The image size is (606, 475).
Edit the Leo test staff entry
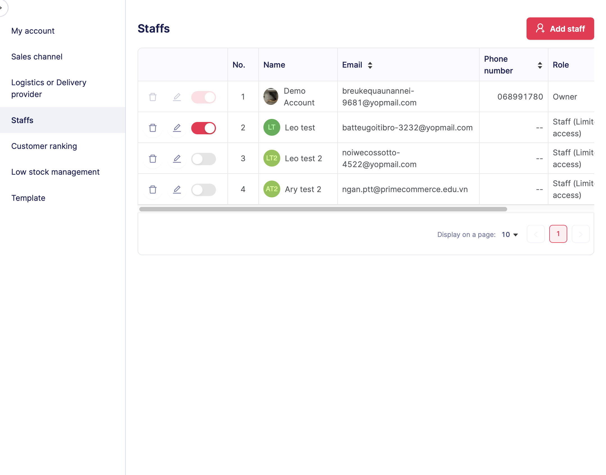[177, 128]
